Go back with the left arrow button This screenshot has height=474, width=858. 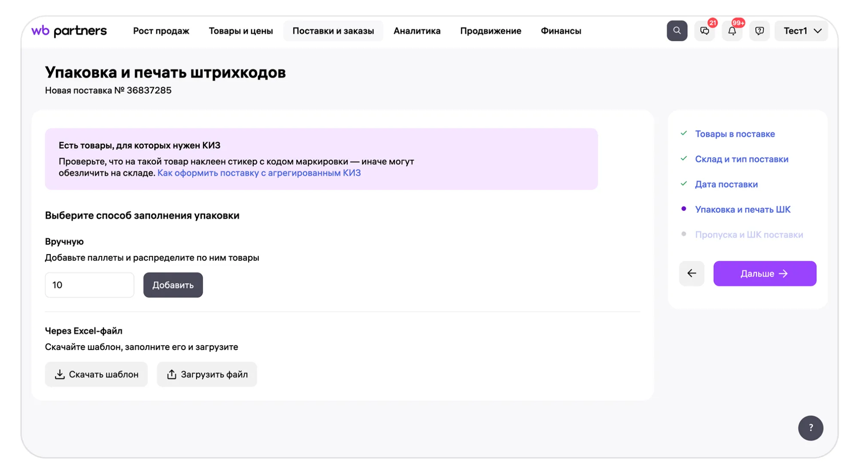(691, 273)
